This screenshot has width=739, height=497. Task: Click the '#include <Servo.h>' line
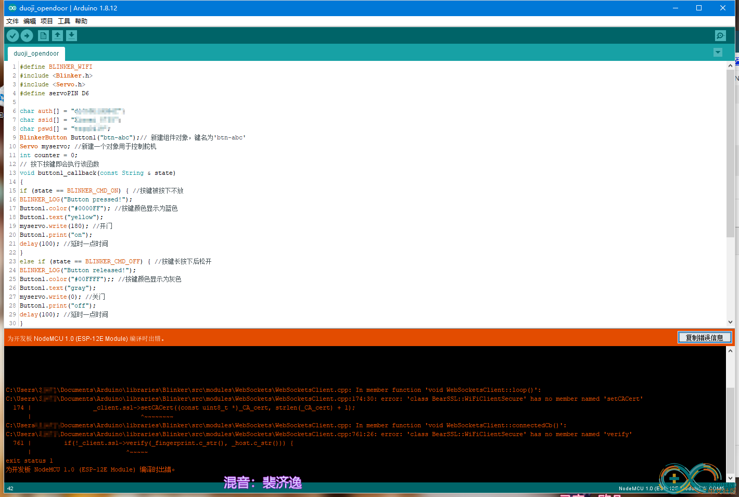pos(53,84)
